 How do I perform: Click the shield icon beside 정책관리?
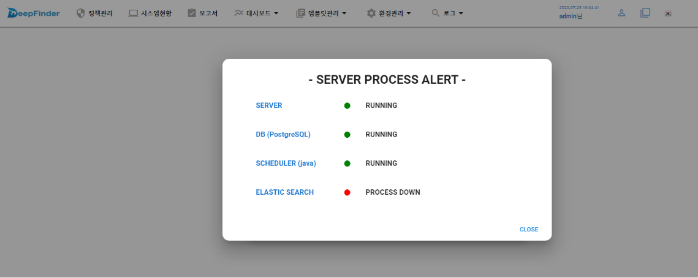(x=80, y=13)
